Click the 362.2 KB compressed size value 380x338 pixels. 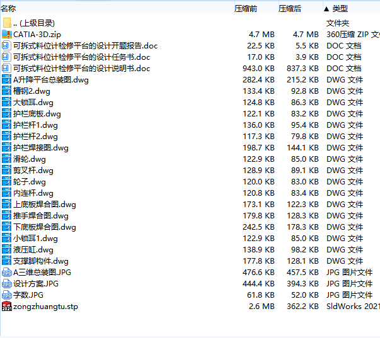coord(302,307)
